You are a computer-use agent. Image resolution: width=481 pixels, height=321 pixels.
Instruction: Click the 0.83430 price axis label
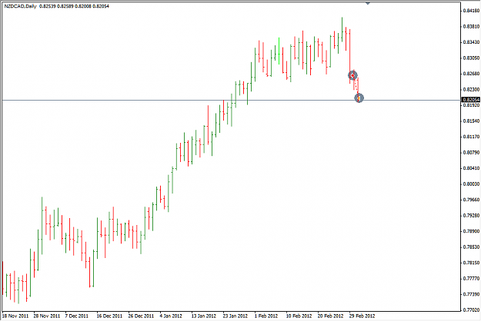tap(471, 42)
